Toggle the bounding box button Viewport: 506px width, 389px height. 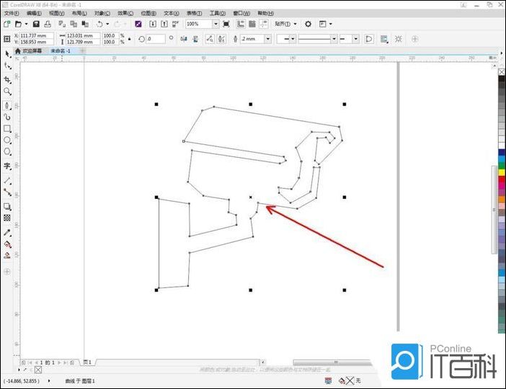point(399,39)
